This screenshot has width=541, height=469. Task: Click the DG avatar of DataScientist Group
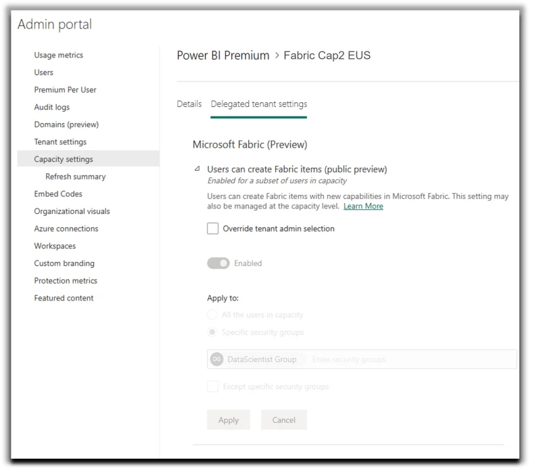tap(216, 359)
